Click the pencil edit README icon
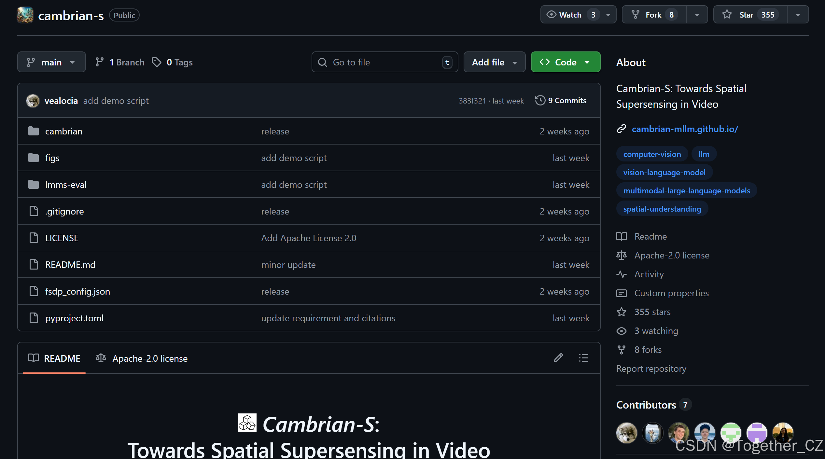The width and height of the screenshot is (825, 459). click(558, 358)
